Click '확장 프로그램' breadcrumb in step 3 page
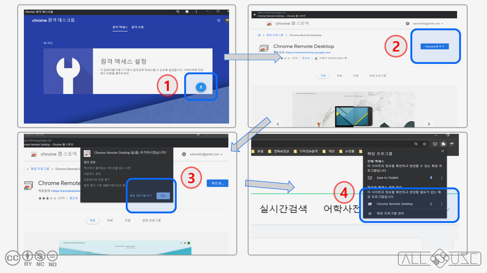487x273 pixels. (39, 169)
